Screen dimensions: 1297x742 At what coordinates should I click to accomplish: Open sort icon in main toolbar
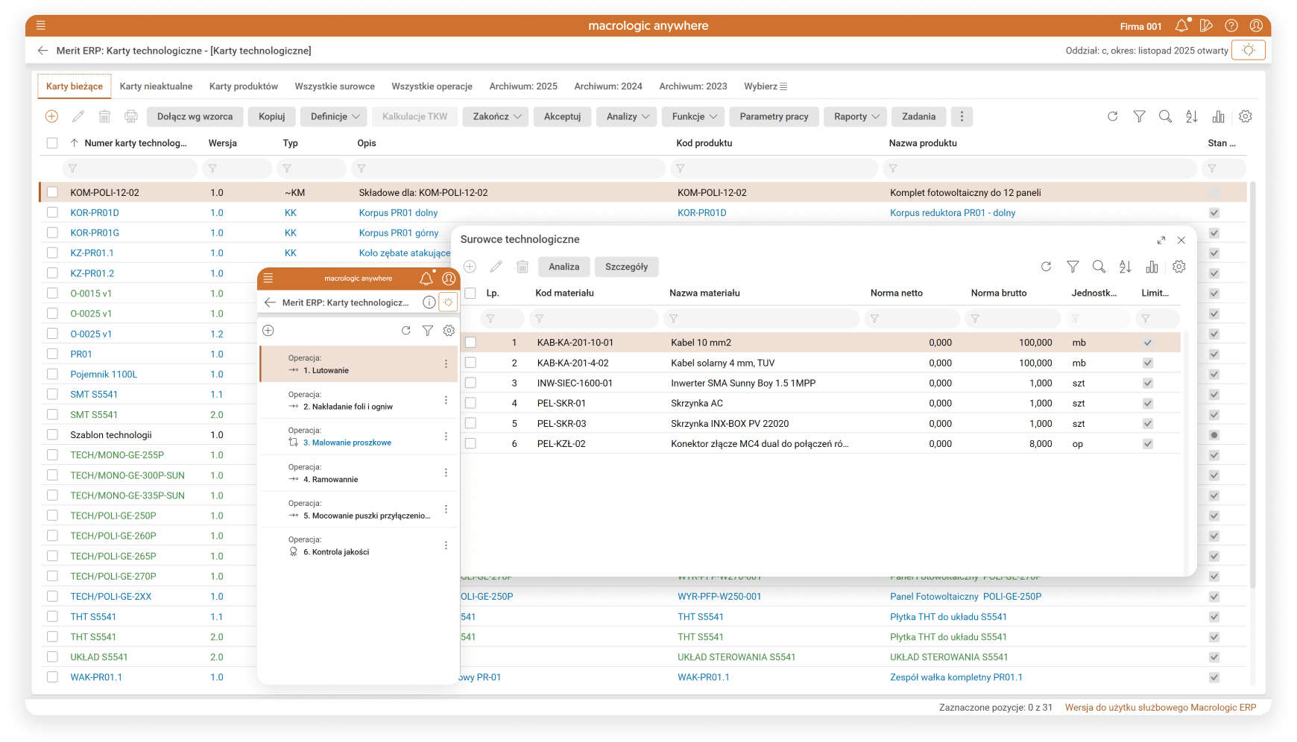[1191, 116]
